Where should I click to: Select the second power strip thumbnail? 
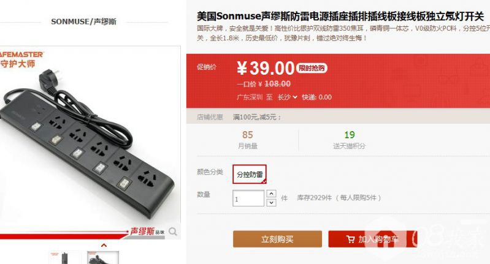pyautogui.click(x=103, y=258)
